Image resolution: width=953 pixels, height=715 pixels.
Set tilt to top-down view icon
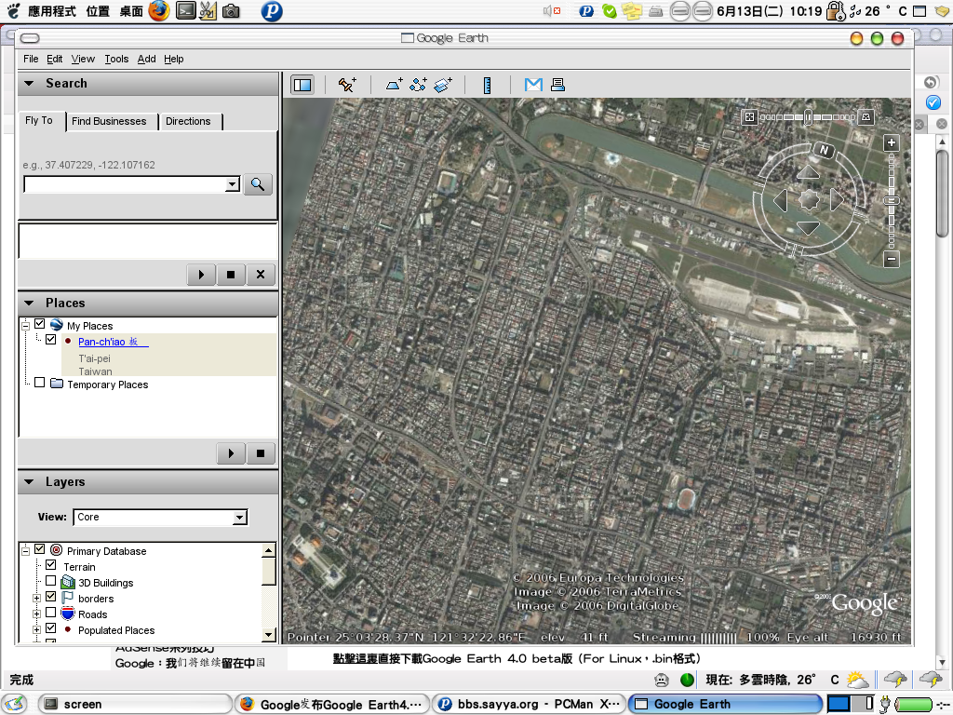pos(749,116)
